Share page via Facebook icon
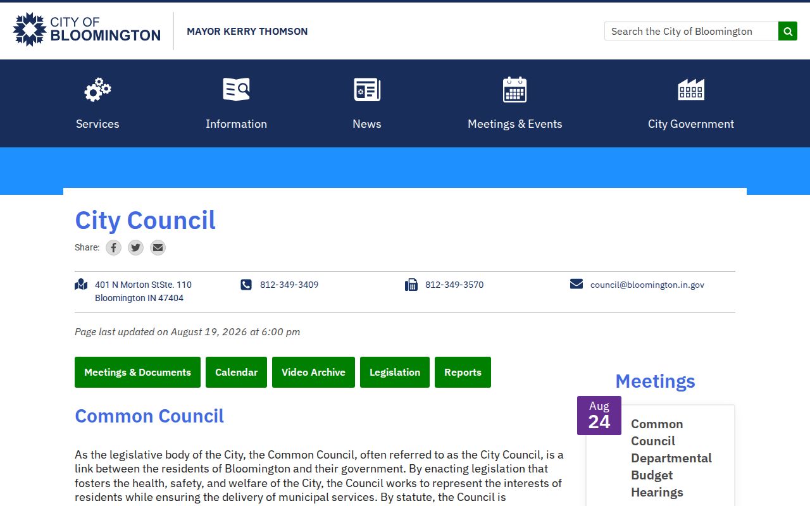 click(x=113, y=247)
